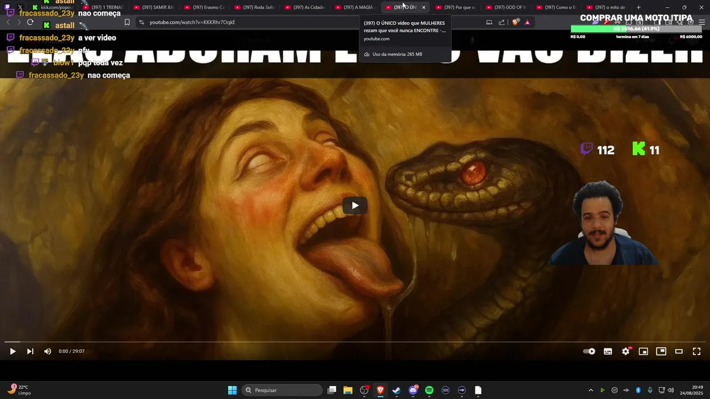Skip to the next video
This screenshot has height=399, width=710.
pos(30,351)
